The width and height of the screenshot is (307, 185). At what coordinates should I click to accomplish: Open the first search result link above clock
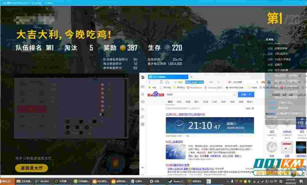click(185, 114)
